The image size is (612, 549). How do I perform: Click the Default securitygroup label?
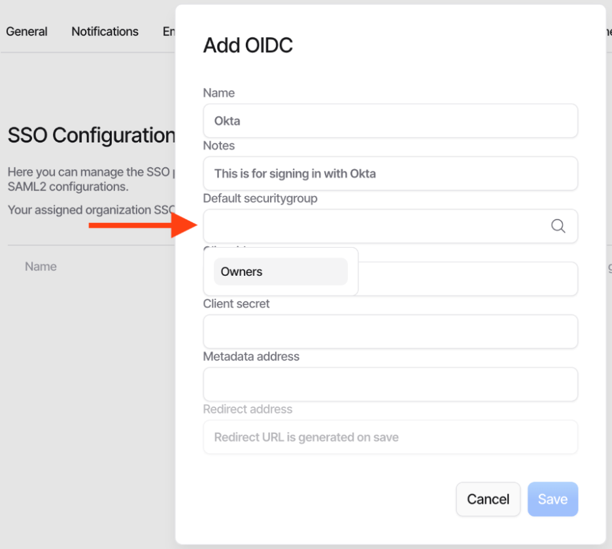click(x=260, y=198)
